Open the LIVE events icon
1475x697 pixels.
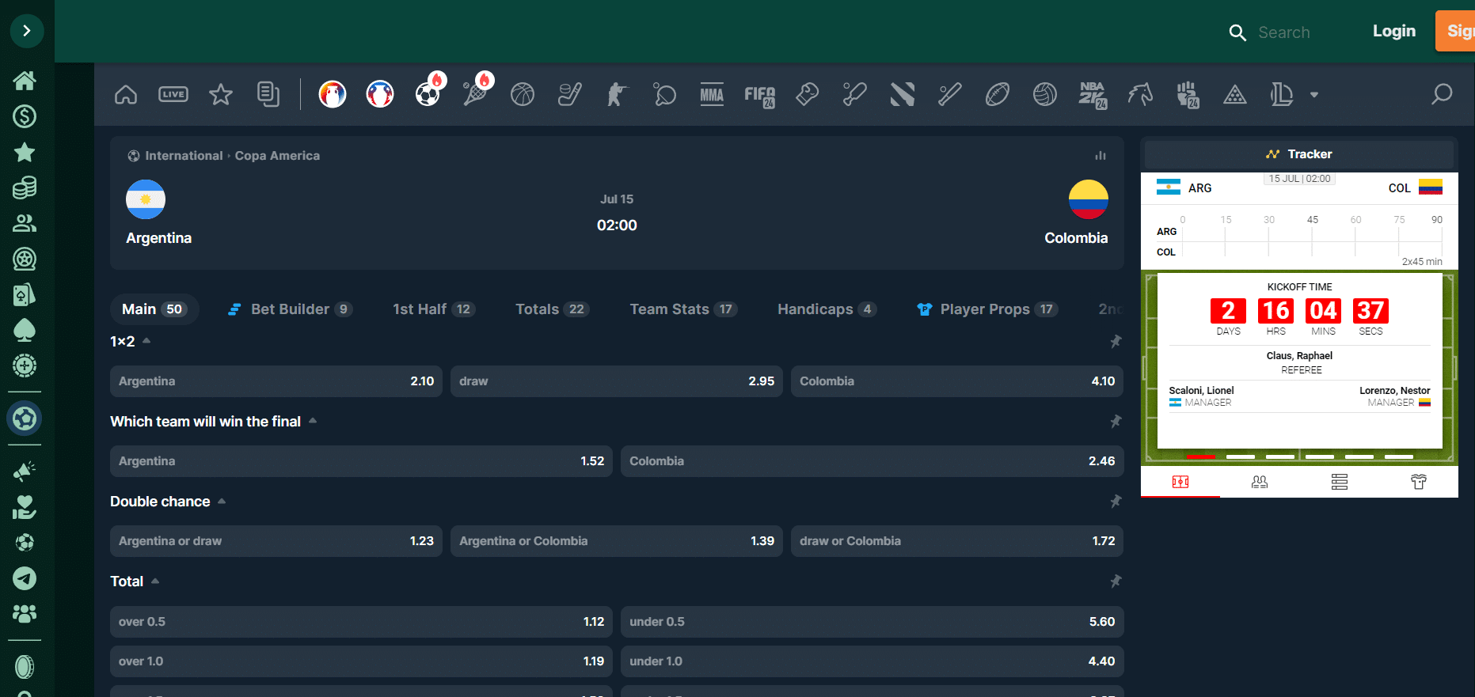[173, 94]
